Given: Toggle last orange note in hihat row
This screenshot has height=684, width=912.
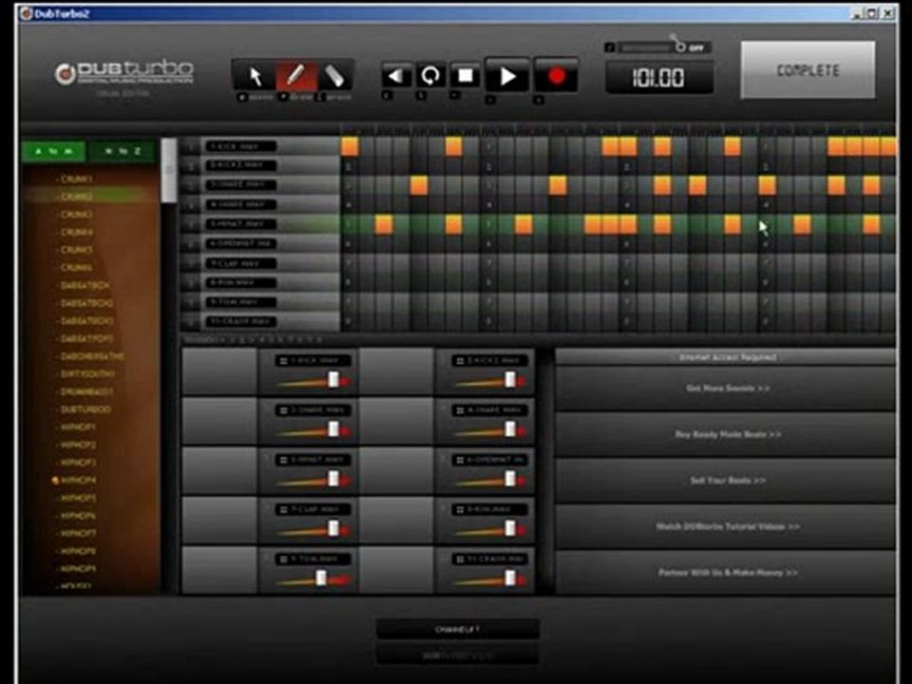Looking at the screenshot, I should point(871,224).
